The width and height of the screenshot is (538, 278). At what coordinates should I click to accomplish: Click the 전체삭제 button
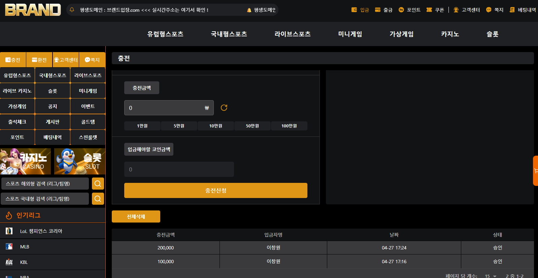(x=136, y=216)
